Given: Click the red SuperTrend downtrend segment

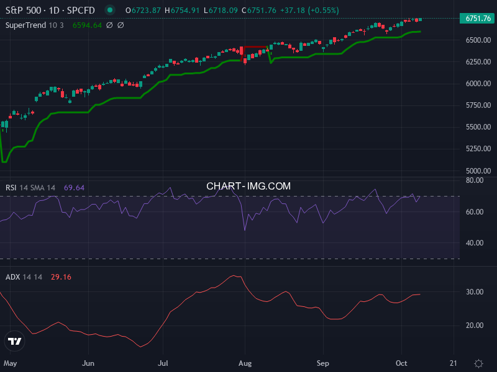Looking at the screenshot, I should tap(255, 47).
